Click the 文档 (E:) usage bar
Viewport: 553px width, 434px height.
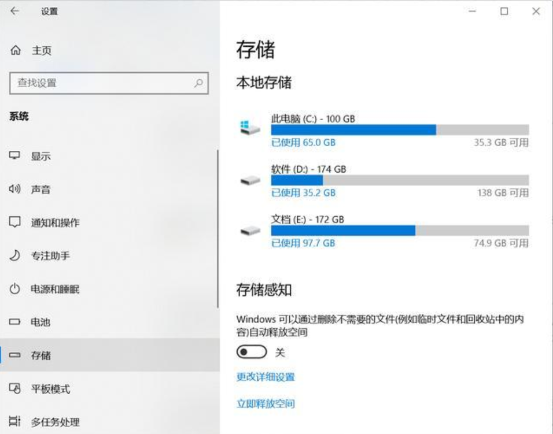click(x=400, y=231)
